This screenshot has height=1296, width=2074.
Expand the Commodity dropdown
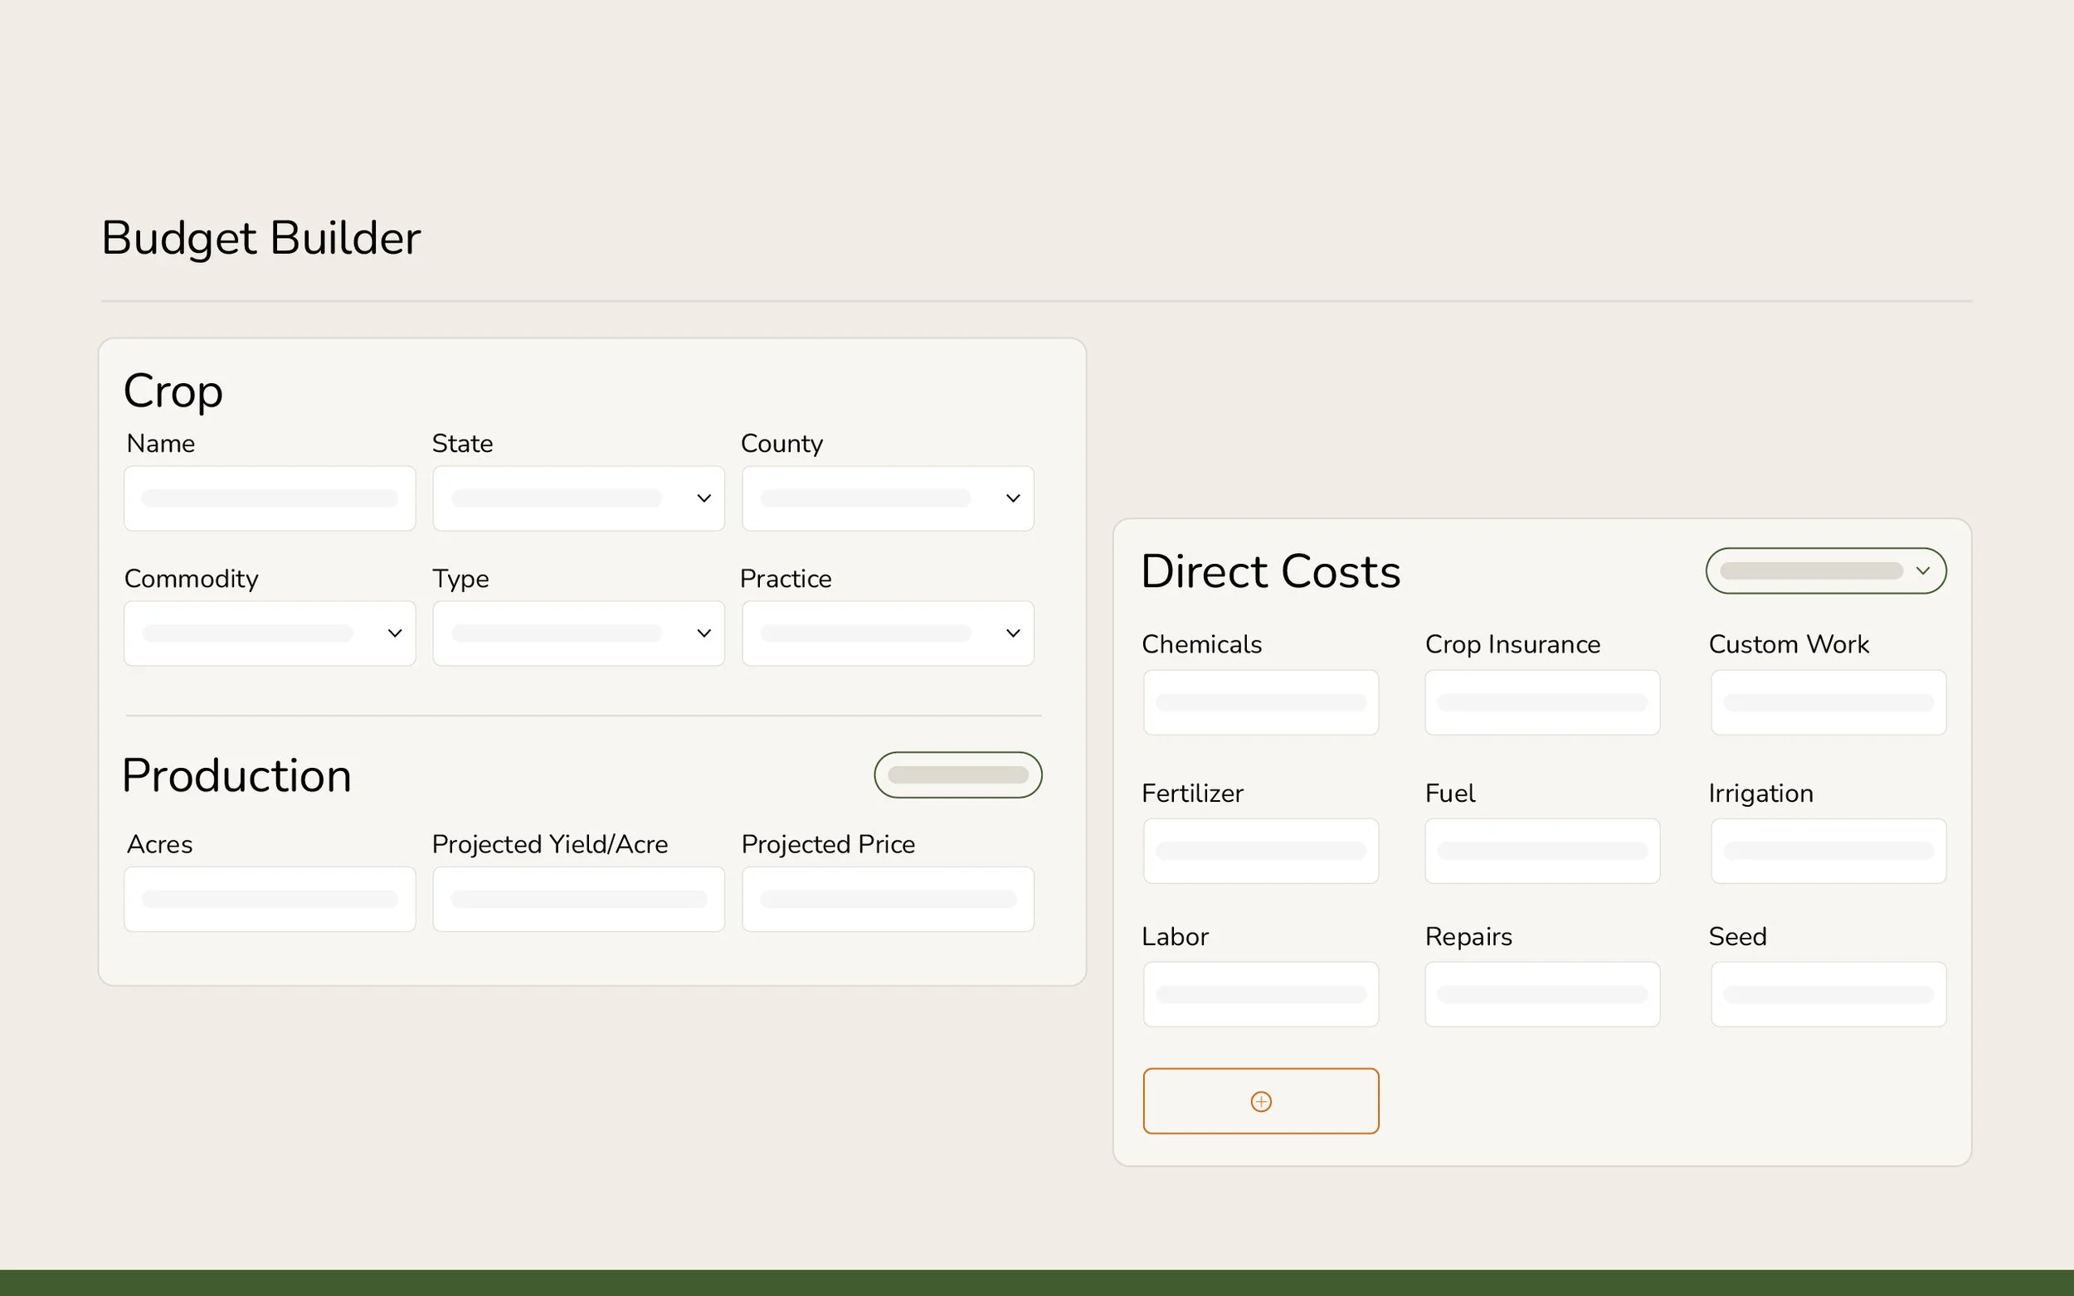coord(270,633)
